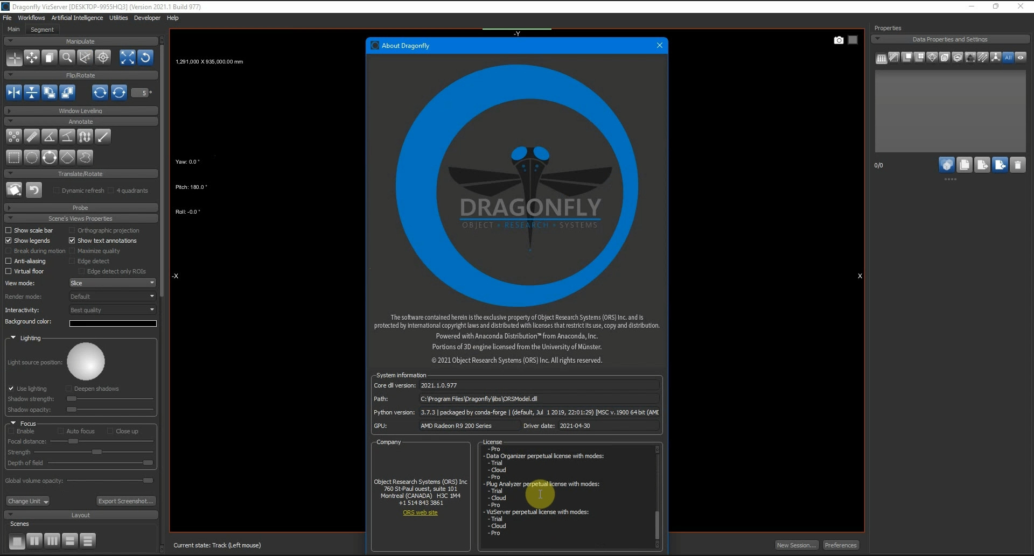This screenshot has height=556, width=1034.
Task: Select the Ruler annotation tool
Action: click(x=32, y=137)
